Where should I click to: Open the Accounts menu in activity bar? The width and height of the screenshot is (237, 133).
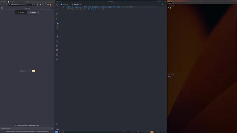[x=57, y=124]
